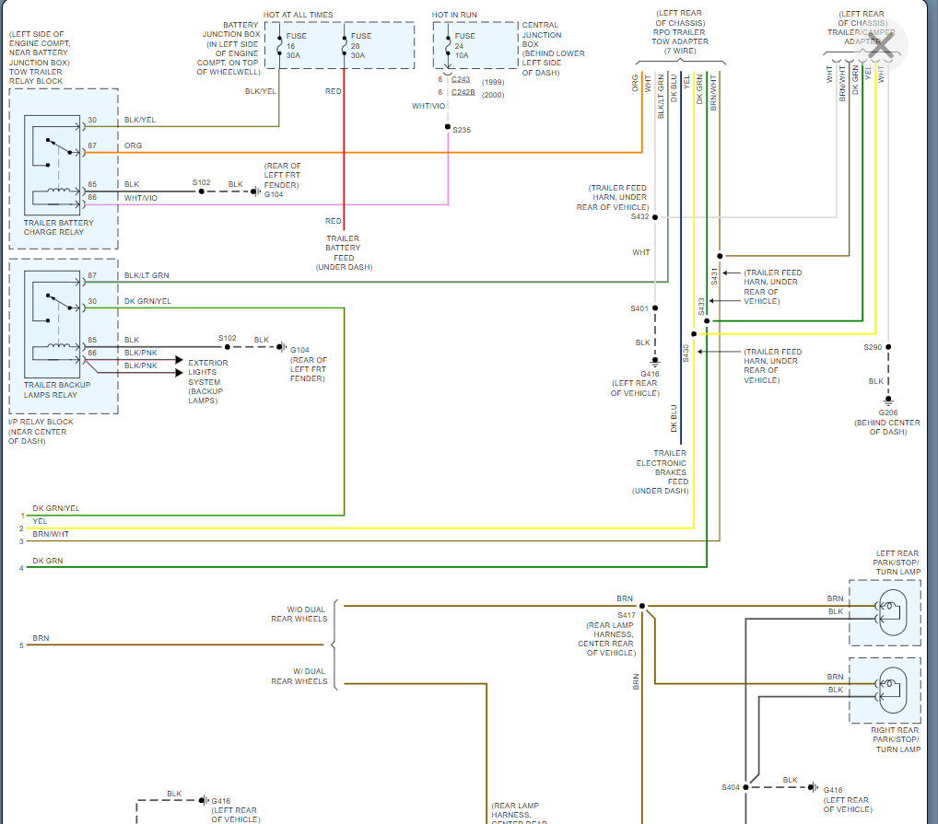
Task: Click the "(2000)" year note
Action: point(493,96)
